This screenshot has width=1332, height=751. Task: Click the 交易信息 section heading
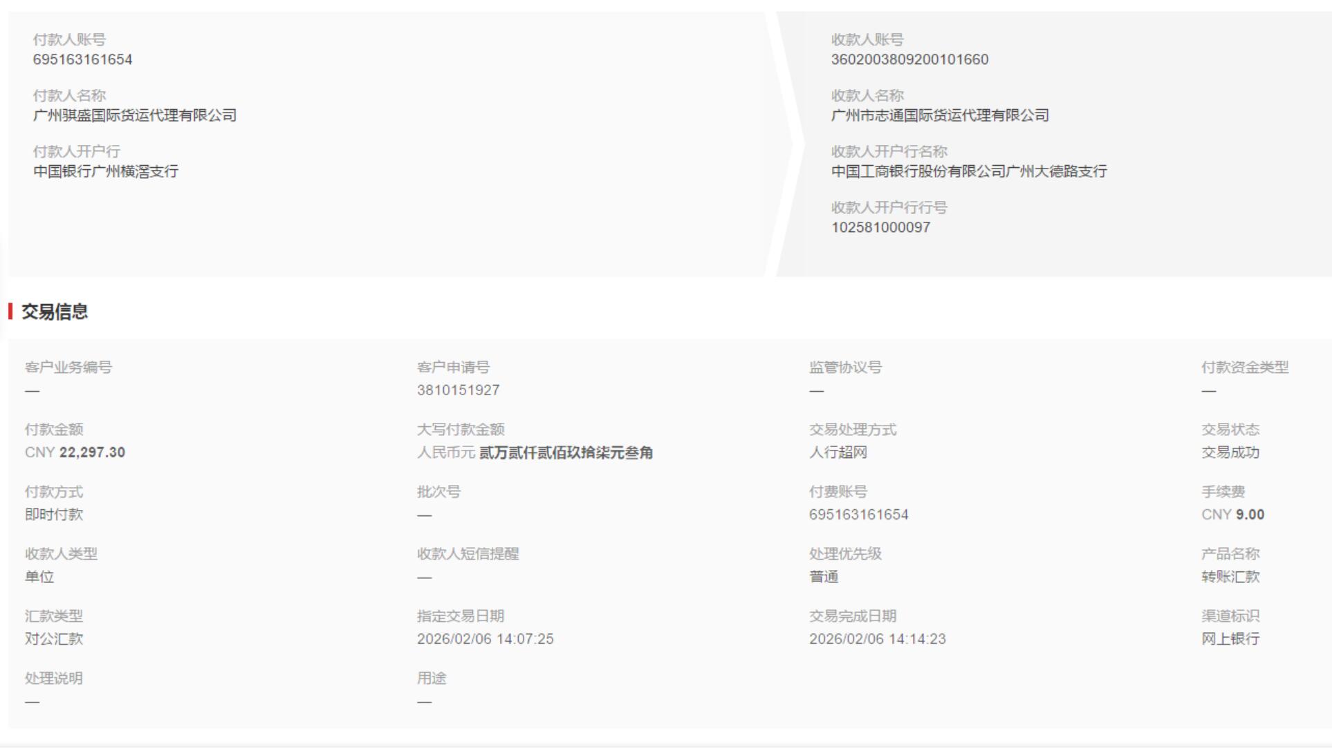point(55,312)
